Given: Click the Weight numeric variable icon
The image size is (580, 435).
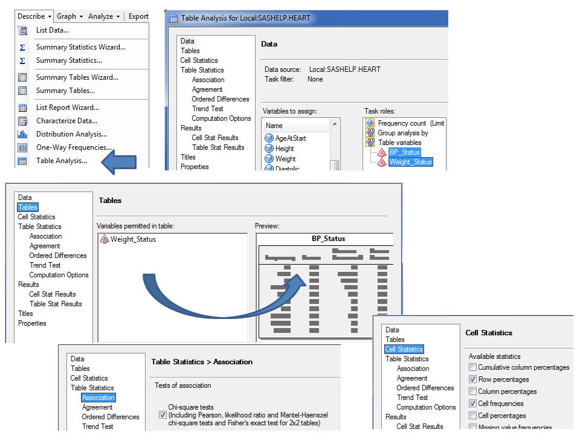Looking at the screenshot, I should coord(269,159).
